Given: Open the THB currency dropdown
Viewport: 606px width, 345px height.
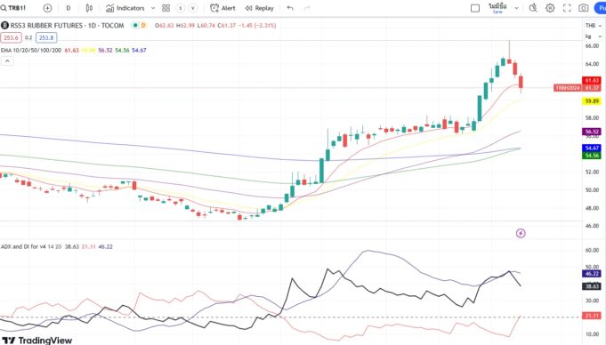Looking at the screenshot, I should pos(594,26).
